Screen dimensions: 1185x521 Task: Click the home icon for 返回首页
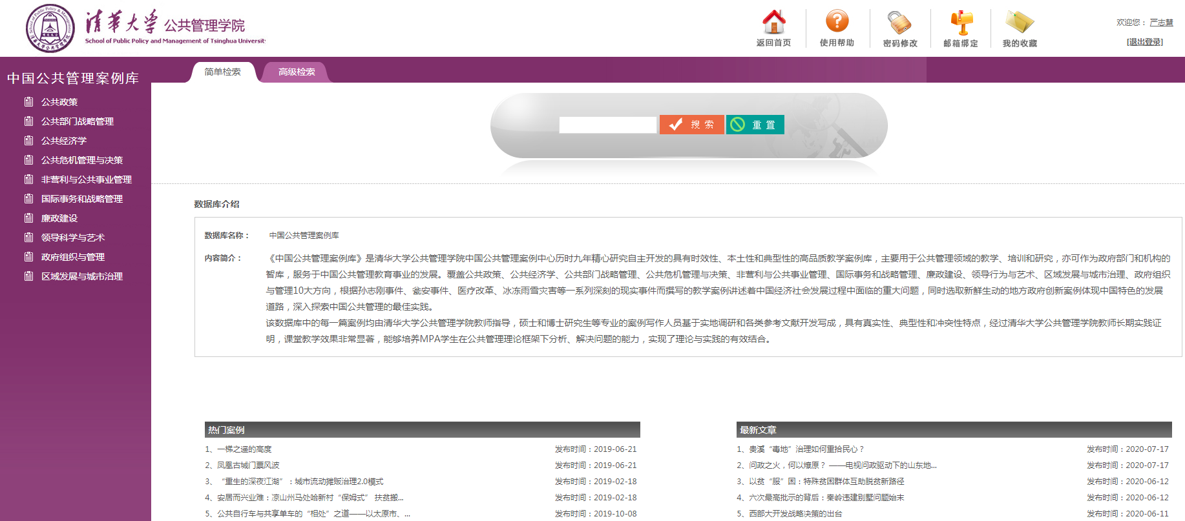click(773, 22)
